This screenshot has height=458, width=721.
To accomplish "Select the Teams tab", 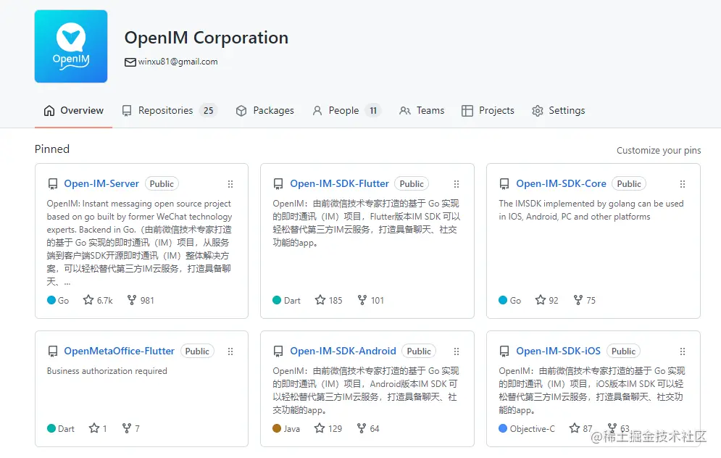I will [x=422, y=111].
